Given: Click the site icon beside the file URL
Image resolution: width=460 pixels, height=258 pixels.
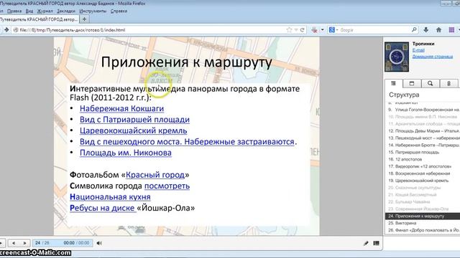Looking at the screenshot, I should 16,30.
